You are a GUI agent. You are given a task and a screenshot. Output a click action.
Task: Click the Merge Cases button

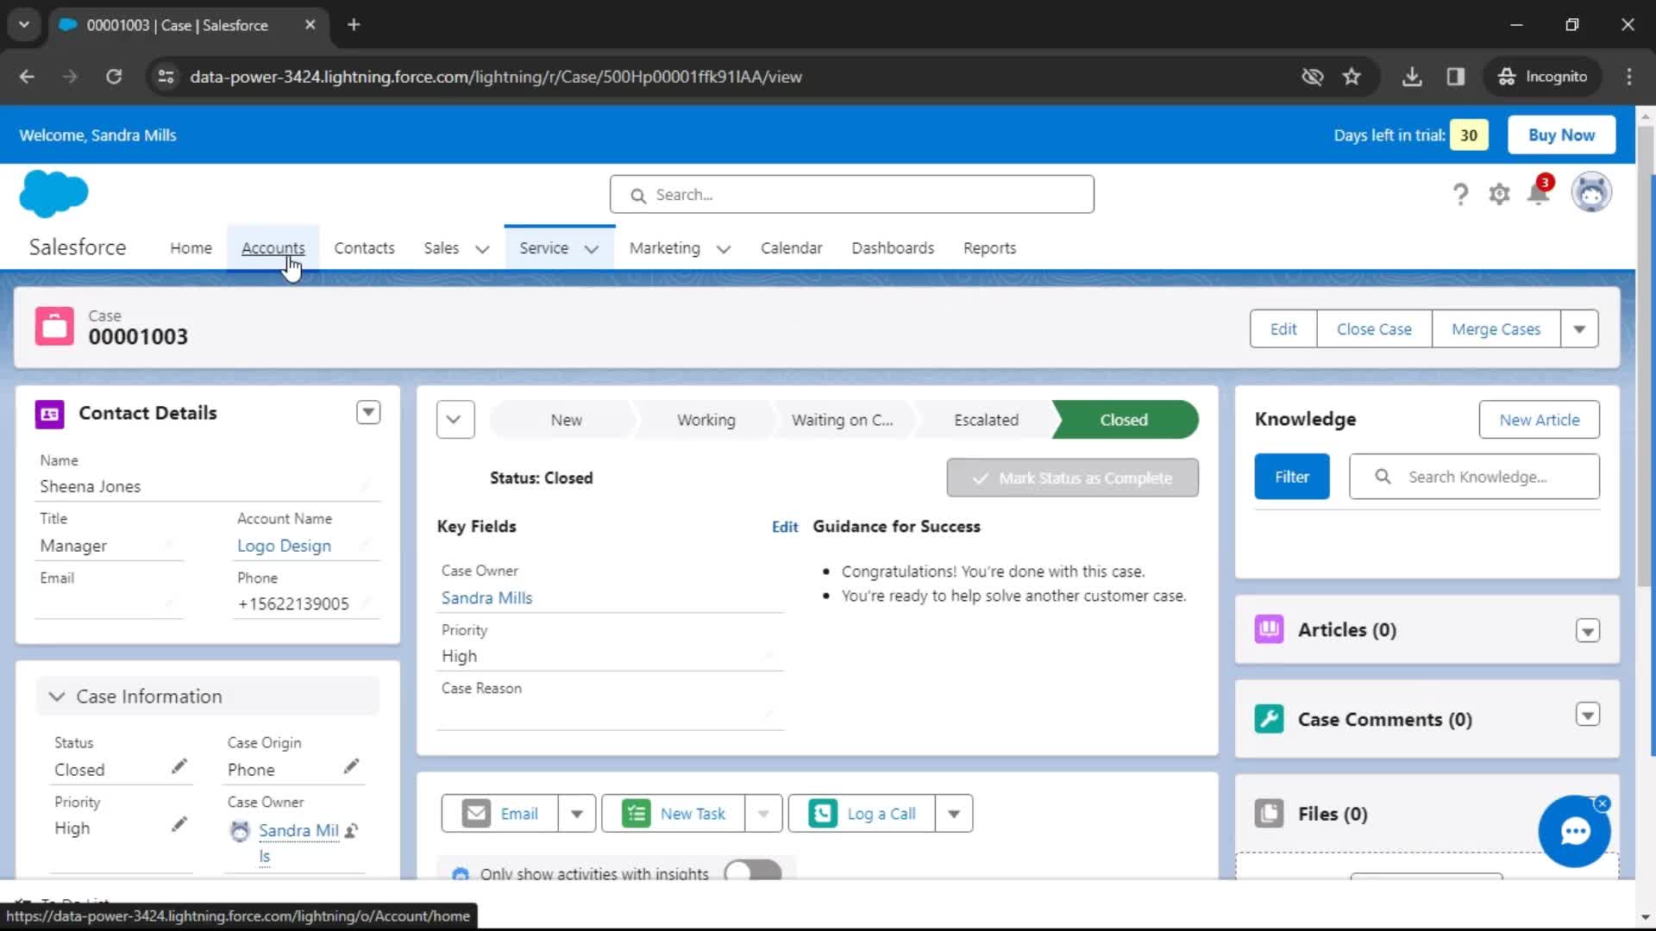pos(1496,329)
